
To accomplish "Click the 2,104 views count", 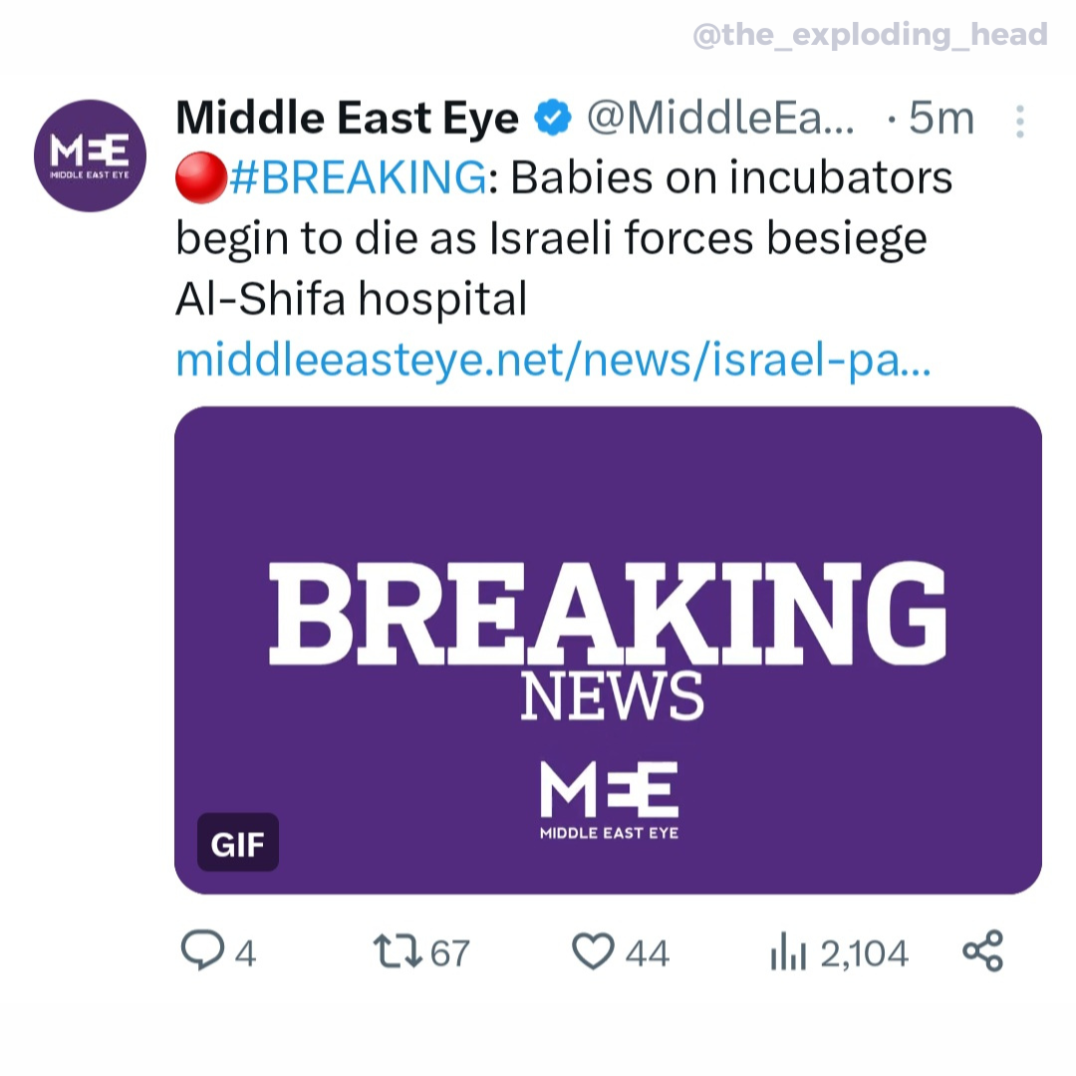I will click(x=864, y=953).
